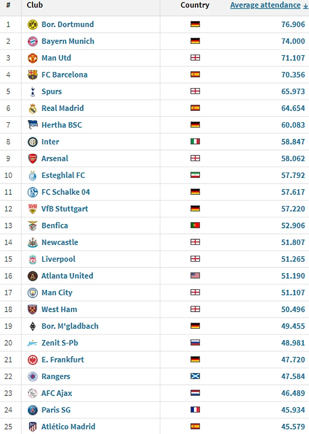Click the Manchester United crest icon
309x434 pixels.
33,58
